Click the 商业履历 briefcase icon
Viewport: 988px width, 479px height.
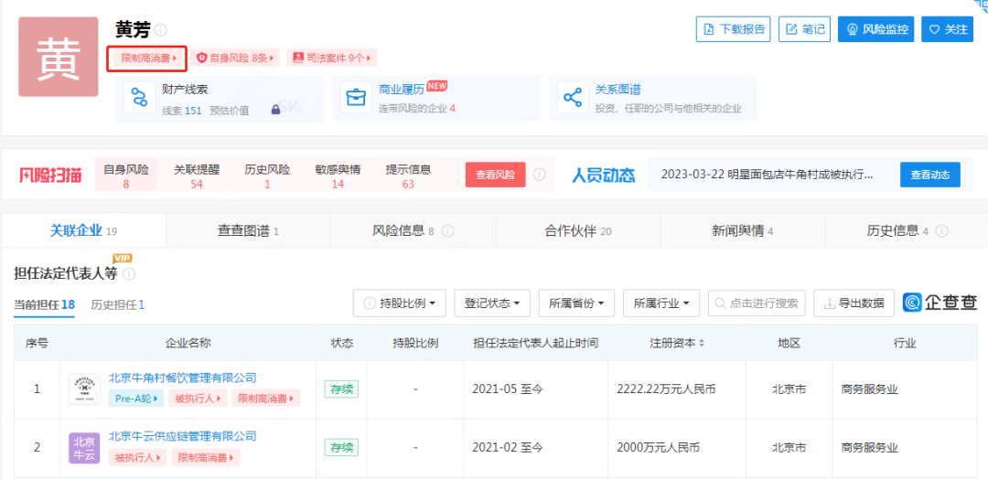click(x=354, y=98)
